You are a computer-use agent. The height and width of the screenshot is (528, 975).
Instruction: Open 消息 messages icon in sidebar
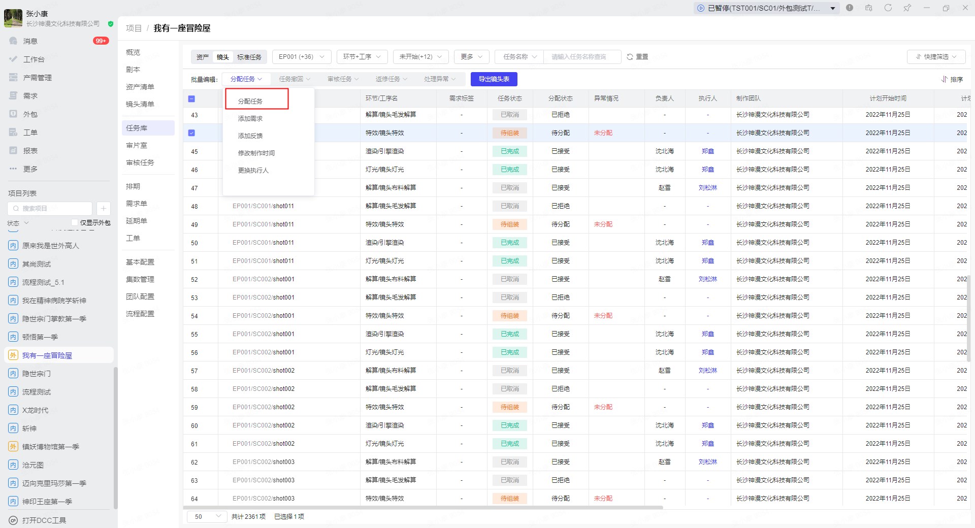(x=13, y=41)
